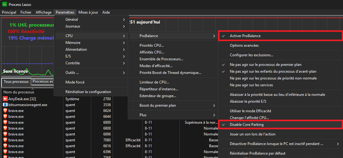The image size is (343, 158).
Task: Open Limiteur de CPU... entry
Action: point(173,82)
